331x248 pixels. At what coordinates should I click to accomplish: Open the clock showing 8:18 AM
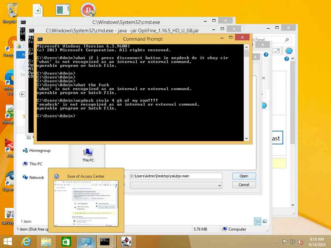click(317, 242)
